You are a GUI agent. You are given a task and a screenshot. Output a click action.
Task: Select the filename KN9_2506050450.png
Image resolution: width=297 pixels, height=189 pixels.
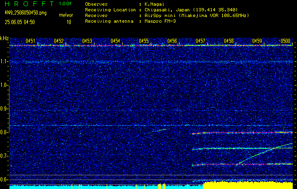(25, 13)
